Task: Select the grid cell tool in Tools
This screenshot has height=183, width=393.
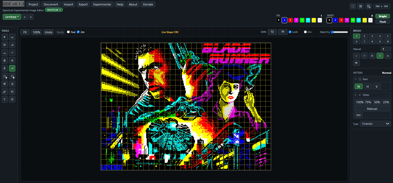Action: [x=4, y=84]
